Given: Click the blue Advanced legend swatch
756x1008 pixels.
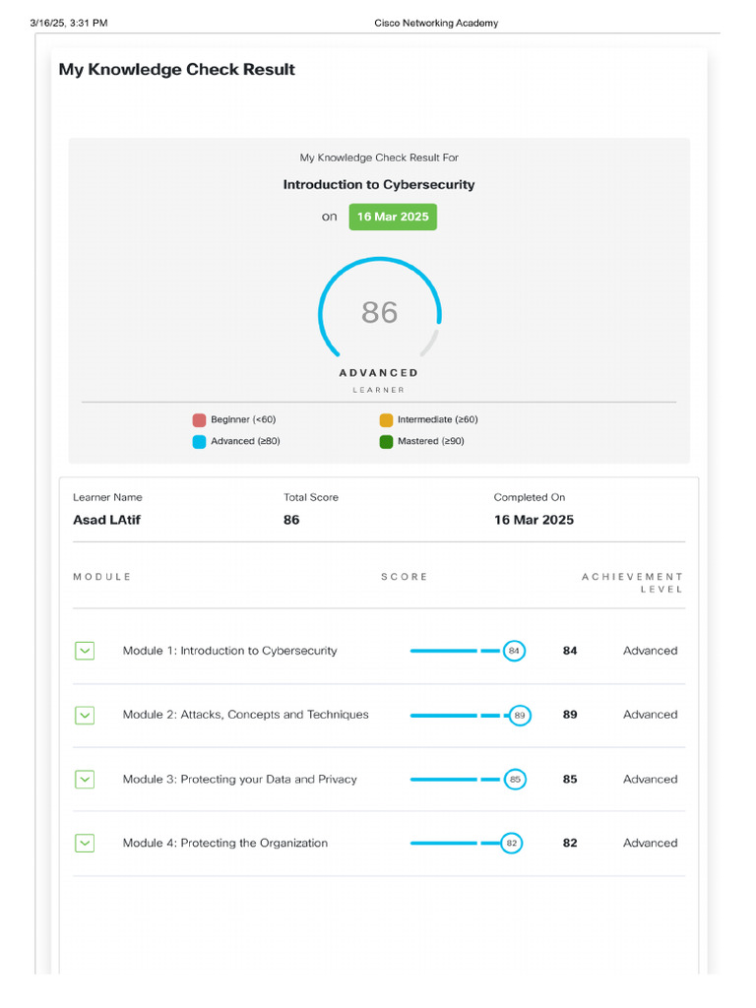Looking at the screenshot, I should coord(199,442).
